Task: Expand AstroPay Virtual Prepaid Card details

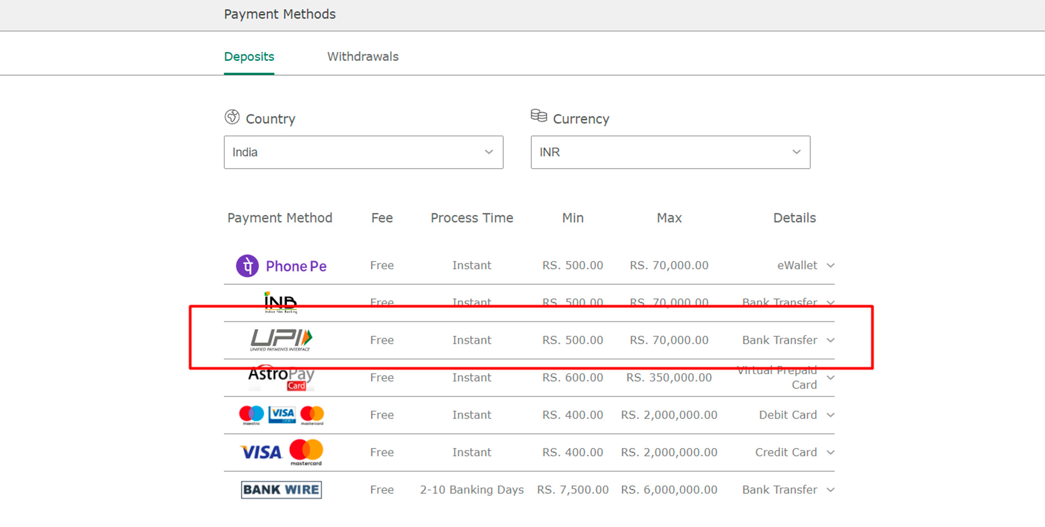Action: (830, 377)
